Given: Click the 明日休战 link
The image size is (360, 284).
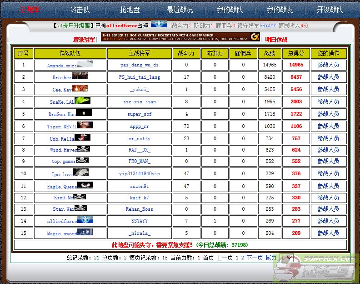Looking at the screenshot, I should [x=276, y=40].
